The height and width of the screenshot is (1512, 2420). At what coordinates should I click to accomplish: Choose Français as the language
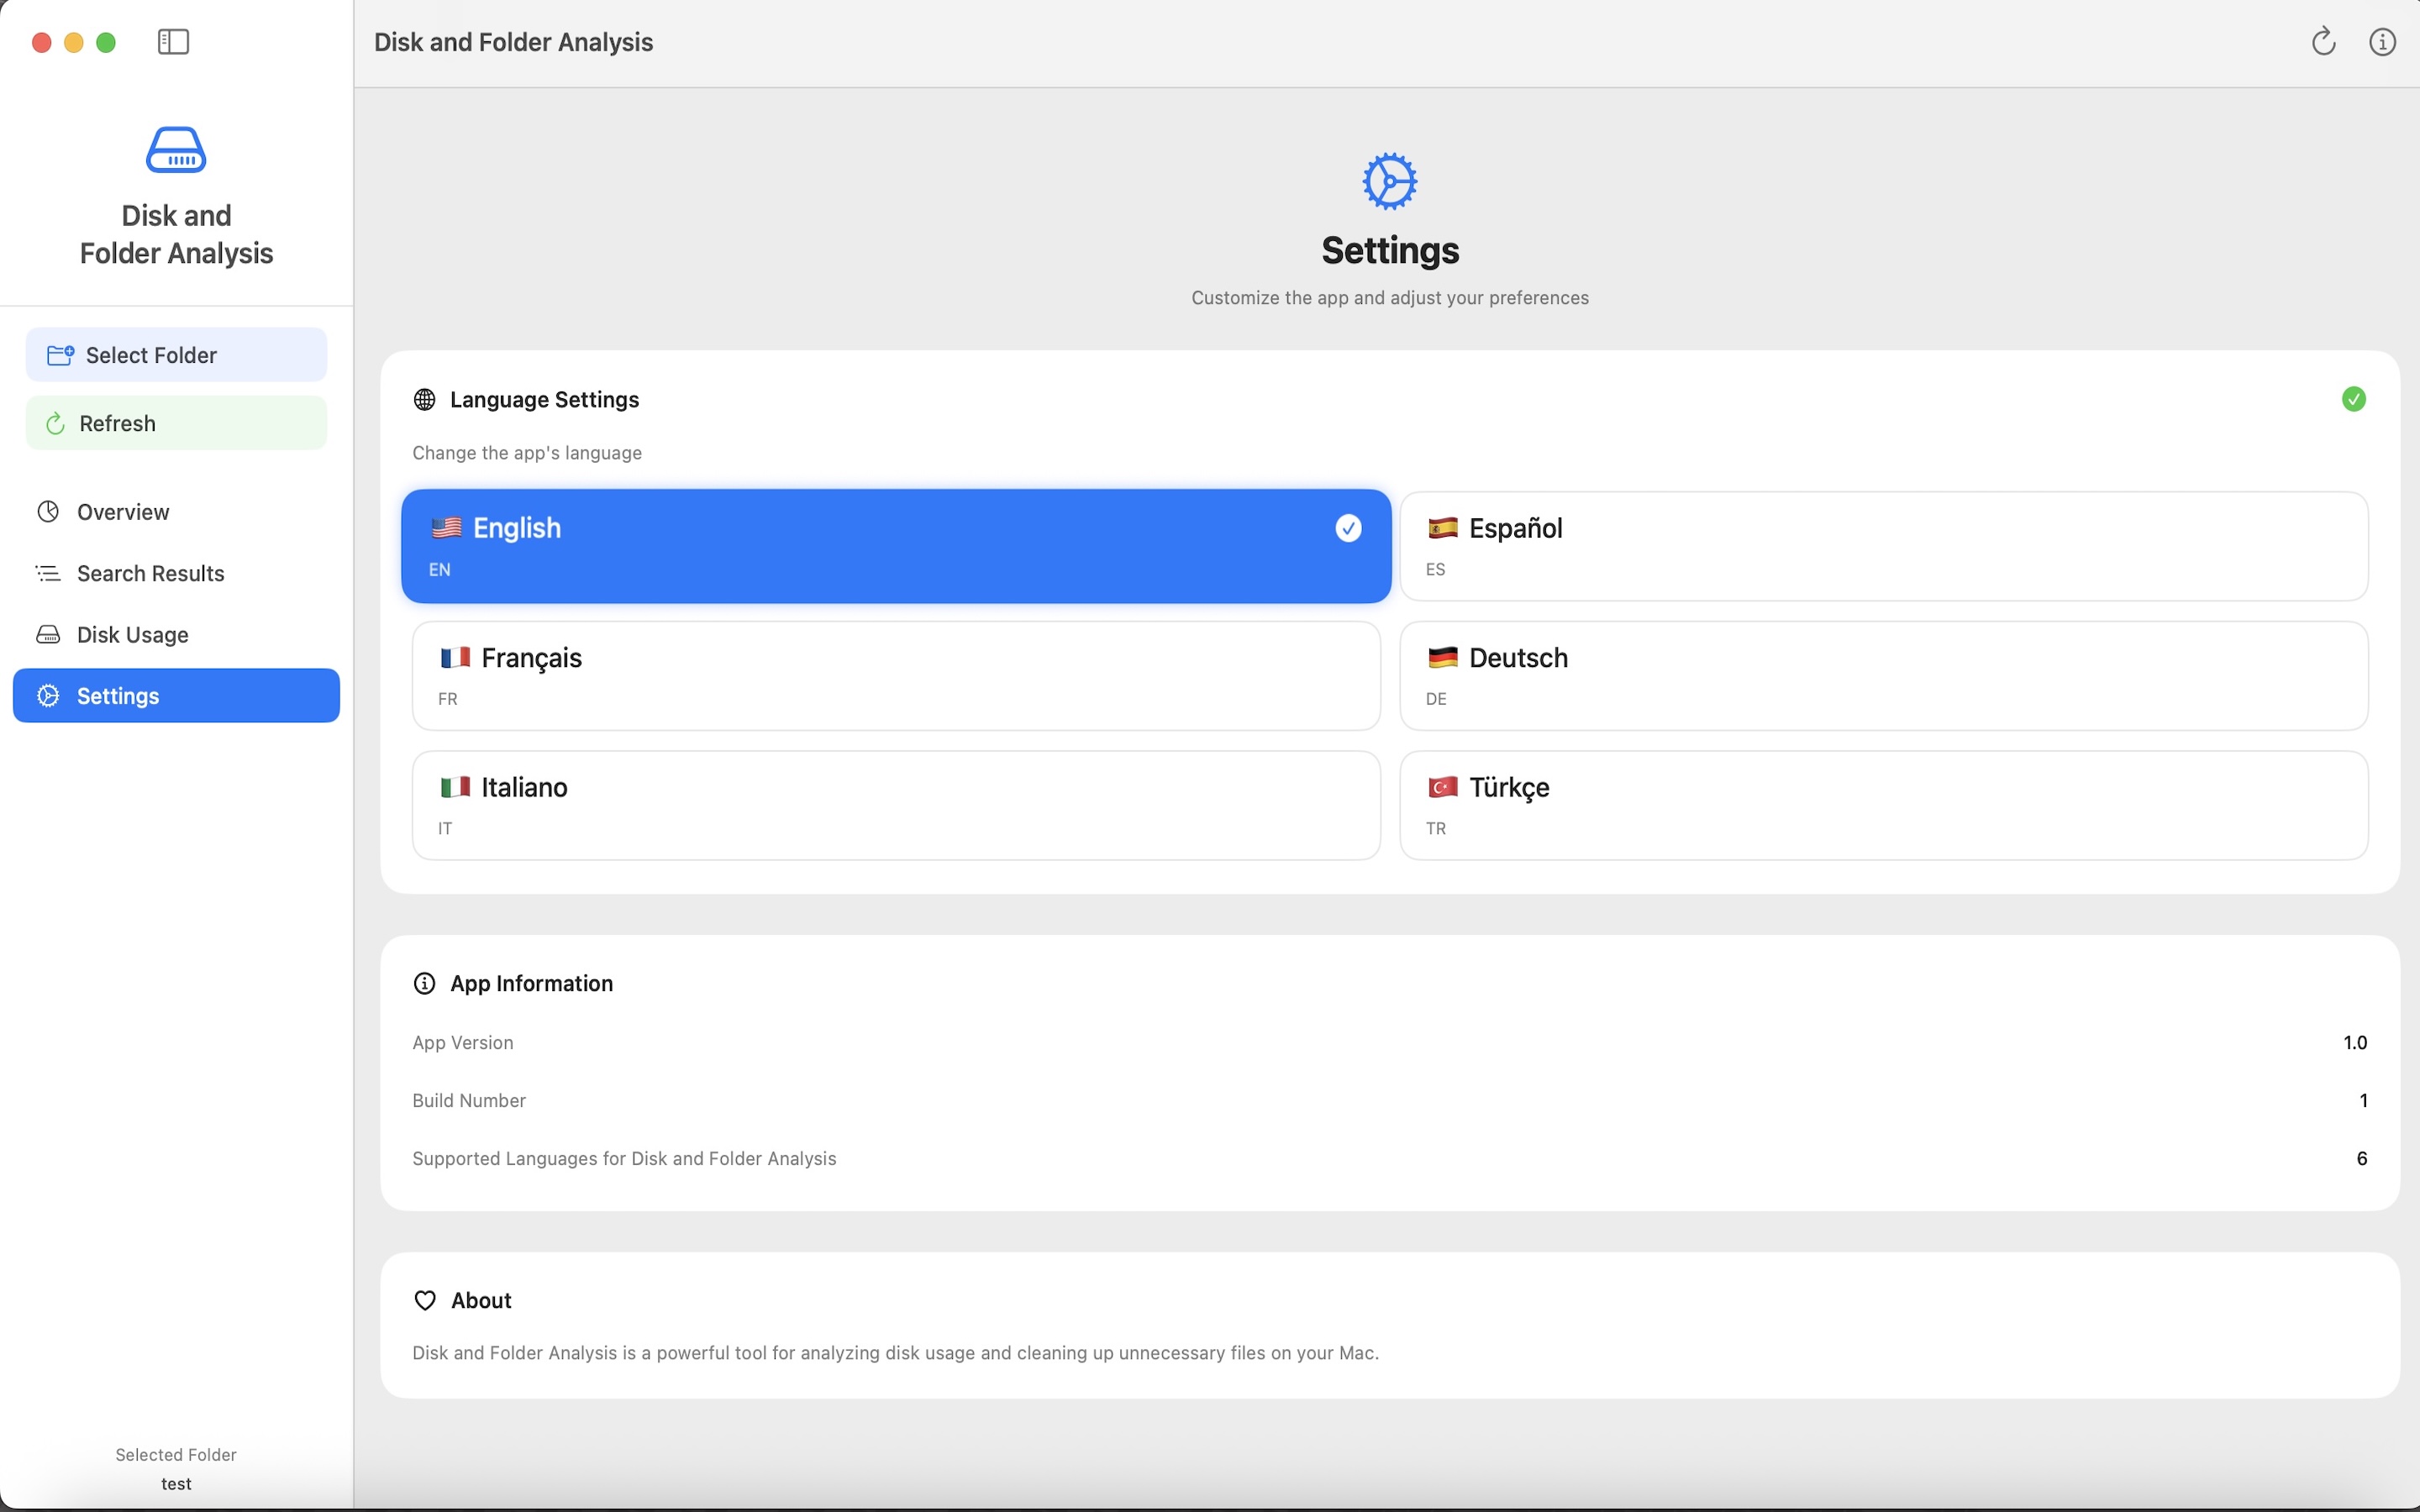[896, 676]
